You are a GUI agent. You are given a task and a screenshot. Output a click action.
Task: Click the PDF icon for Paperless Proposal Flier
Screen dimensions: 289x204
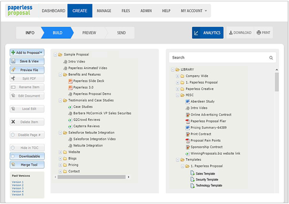pos(187,121)
